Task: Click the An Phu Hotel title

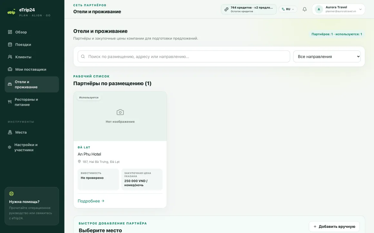Action: coord(89,154)
